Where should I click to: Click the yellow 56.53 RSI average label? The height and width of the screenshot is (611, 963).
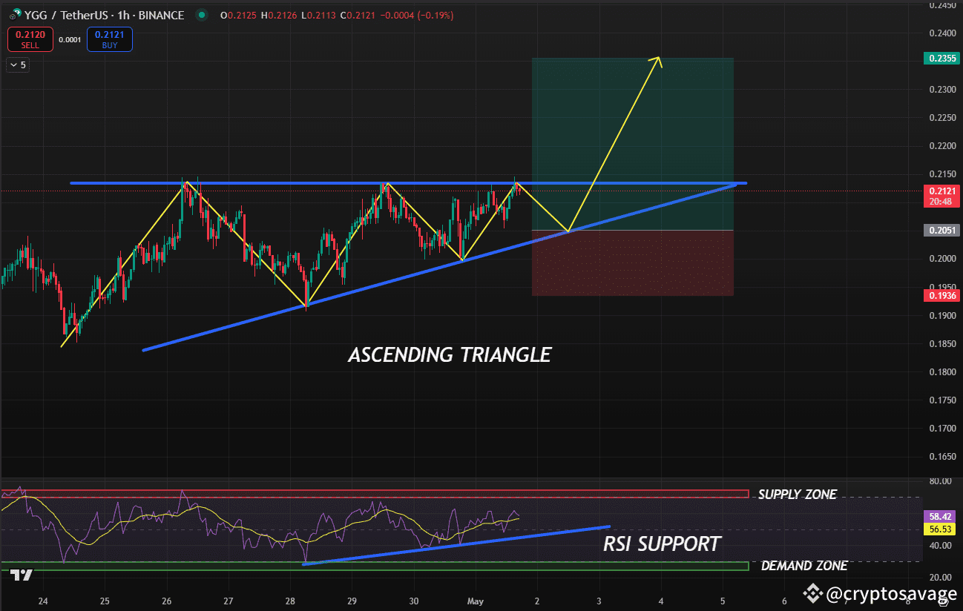tap(941, 529)
